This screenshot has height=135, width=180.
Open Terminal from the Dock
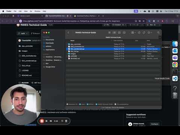(x=175, y=72)
